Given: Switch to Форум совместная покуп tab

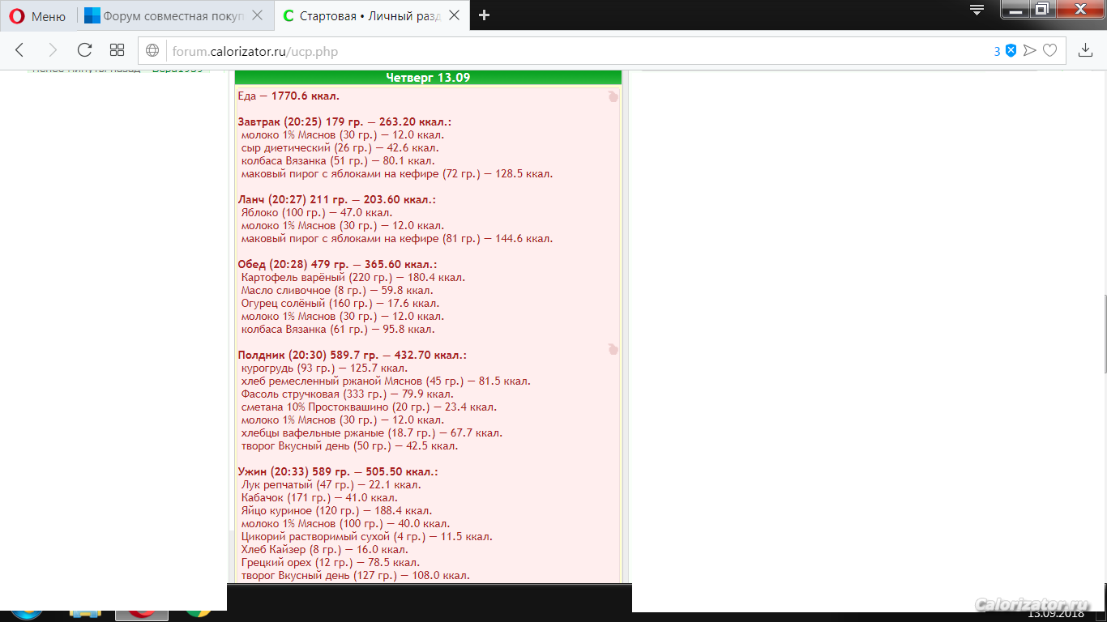Looking at the screenshot, I should (175, 16).
